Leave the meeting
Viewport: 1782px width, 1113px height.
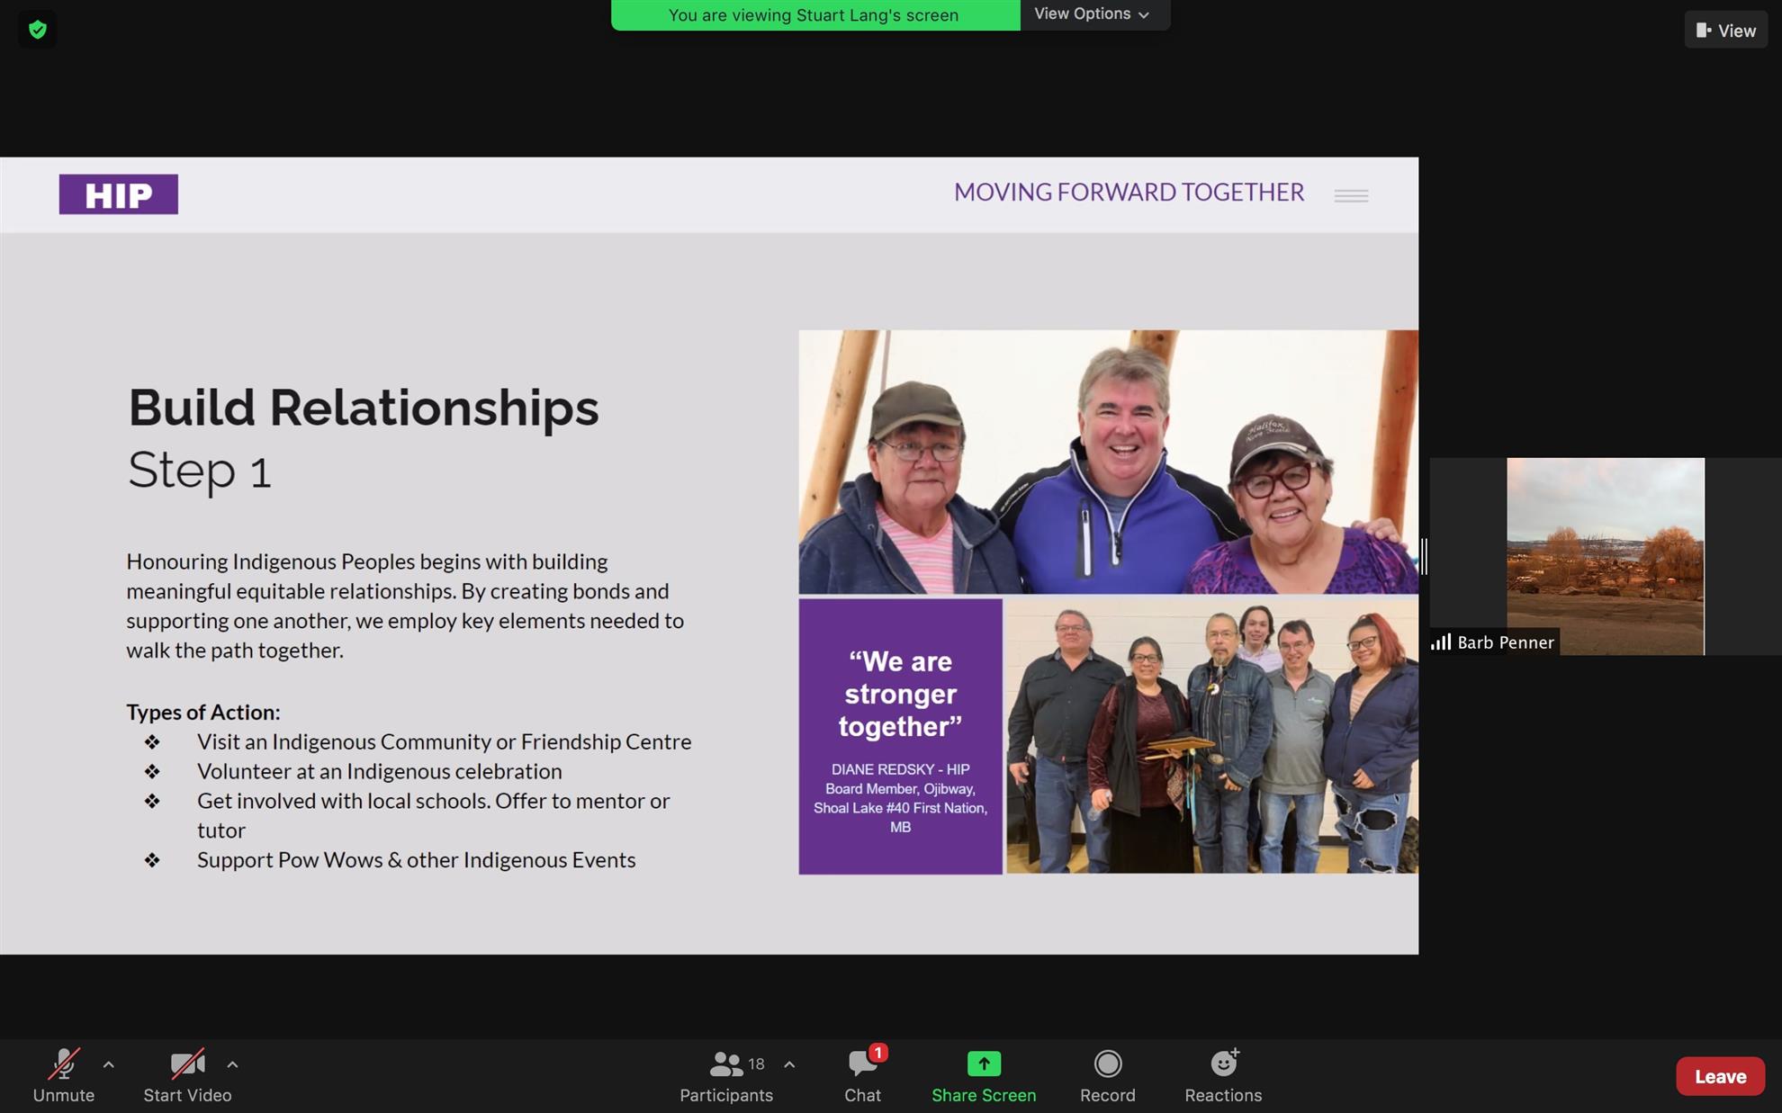(1719, 1076)
